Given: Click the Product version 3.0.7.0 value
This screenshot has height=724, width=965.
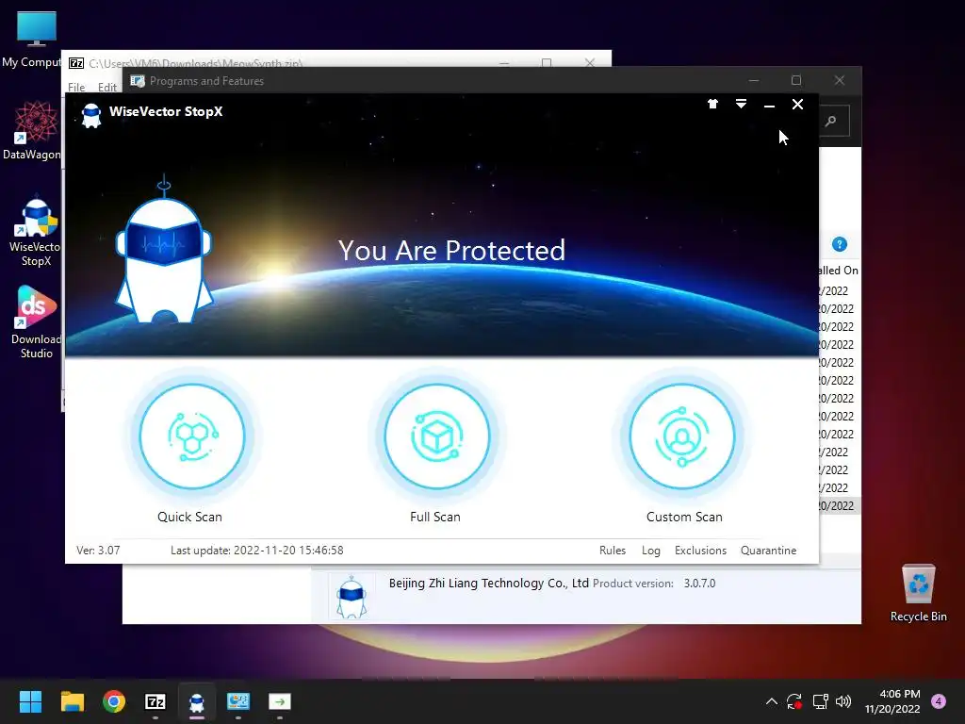Looking at the screenshot, I should tap(700, 583).
